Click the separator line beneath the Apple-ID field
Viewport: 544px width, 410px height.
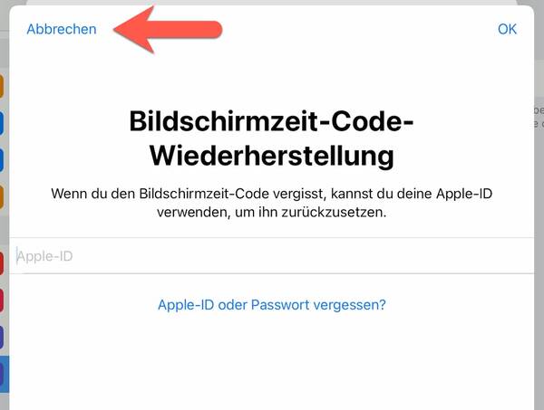coord(271,273)
